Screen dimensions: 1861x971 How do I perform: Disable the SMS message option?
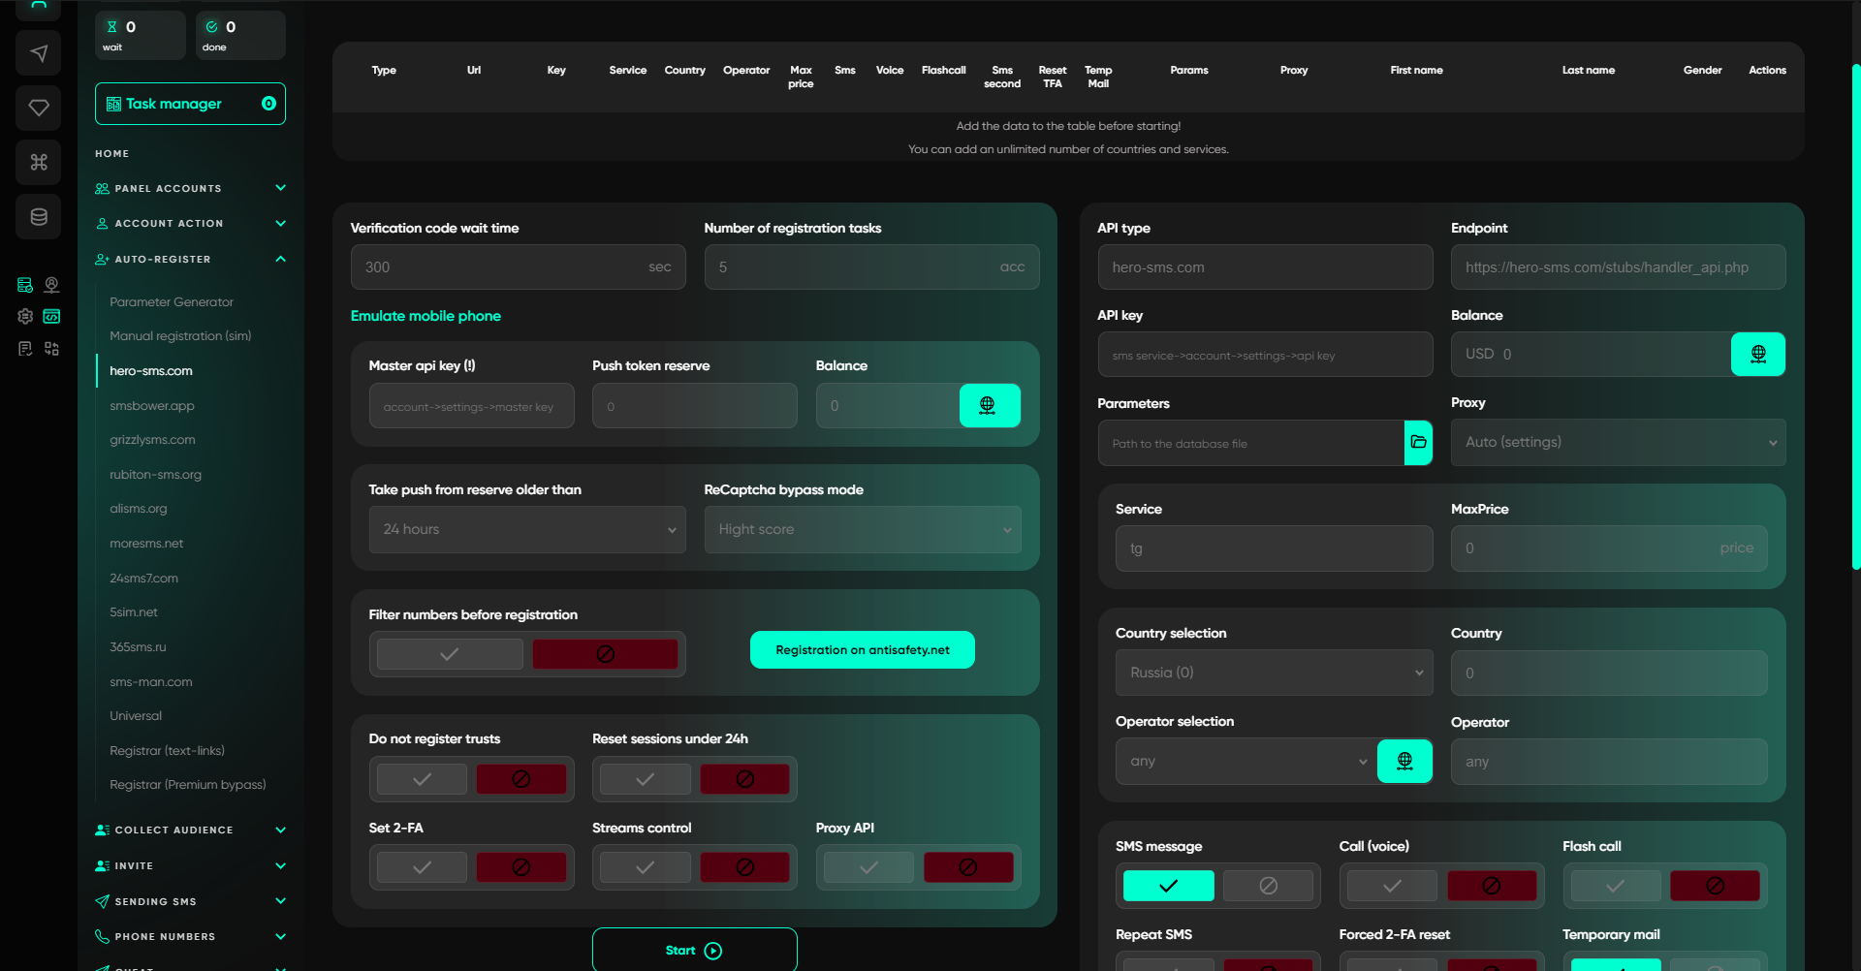click(1269, 885)
